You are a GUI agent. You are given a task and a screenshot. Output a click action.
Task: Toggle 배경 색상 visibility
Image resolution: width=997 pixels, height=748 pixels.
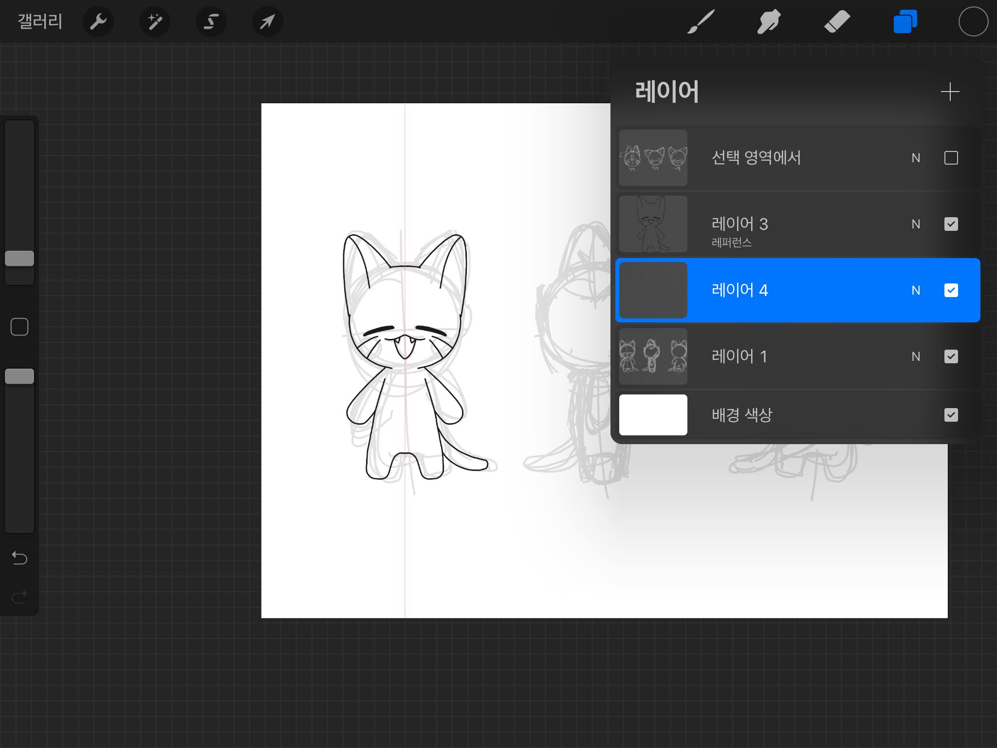(951, 415)
